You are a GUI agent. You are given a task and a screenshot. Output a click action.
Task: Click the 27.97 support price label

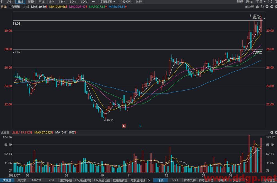[17, 52]
